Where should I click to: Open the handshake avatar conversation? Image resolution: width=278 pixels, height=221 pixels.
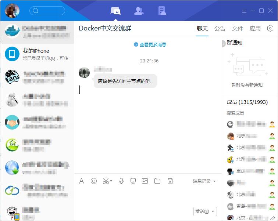pyautogui.click(x=37, y=123)
